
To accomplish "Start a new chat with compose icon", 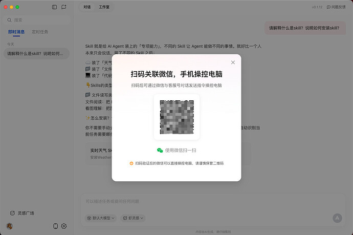I will (x=64, y=7).
